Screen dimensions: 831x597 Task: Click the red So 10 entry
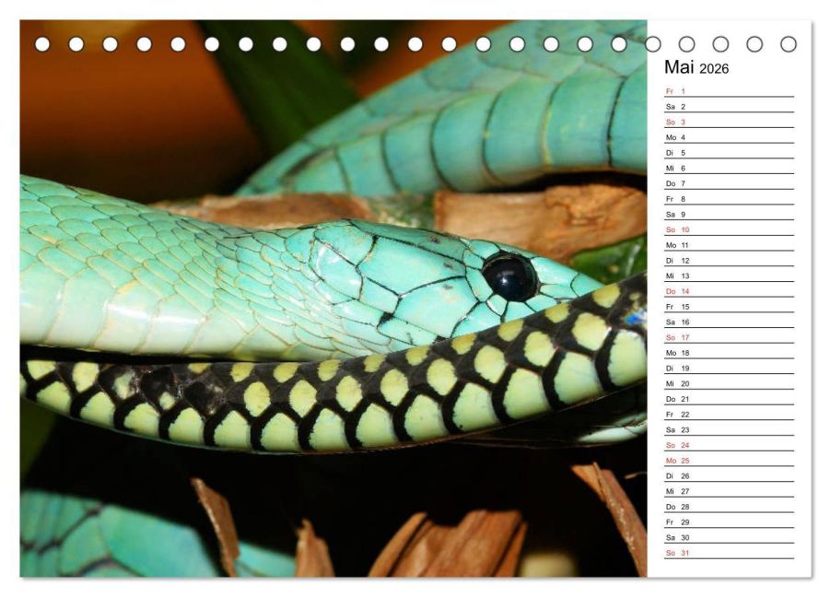(x=728, y=229)
